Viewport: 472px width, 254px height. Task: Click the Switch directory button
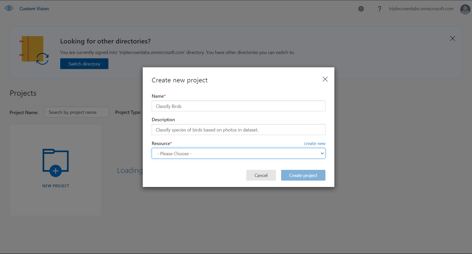pos(84,64)
